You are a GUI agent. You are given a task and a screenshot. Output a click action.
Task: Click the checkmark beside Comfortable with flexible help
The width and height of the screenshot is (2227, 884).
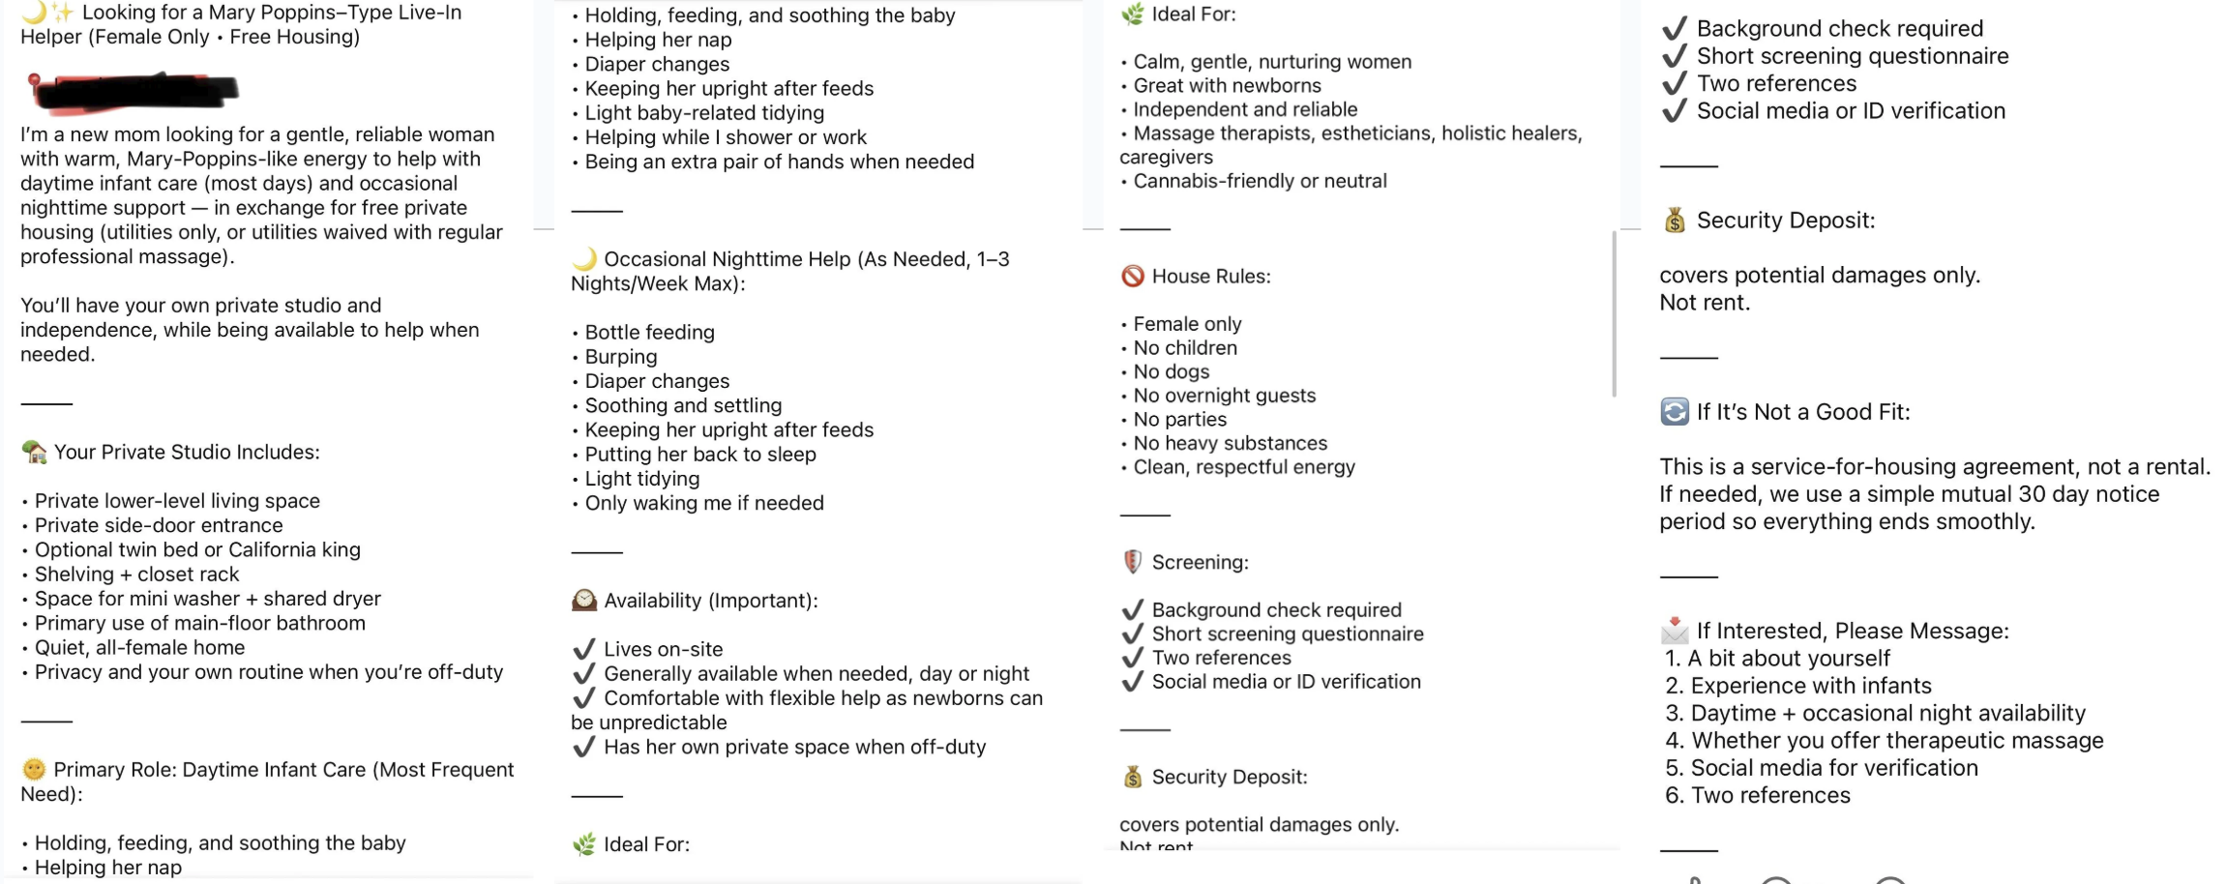pos(583,697)
